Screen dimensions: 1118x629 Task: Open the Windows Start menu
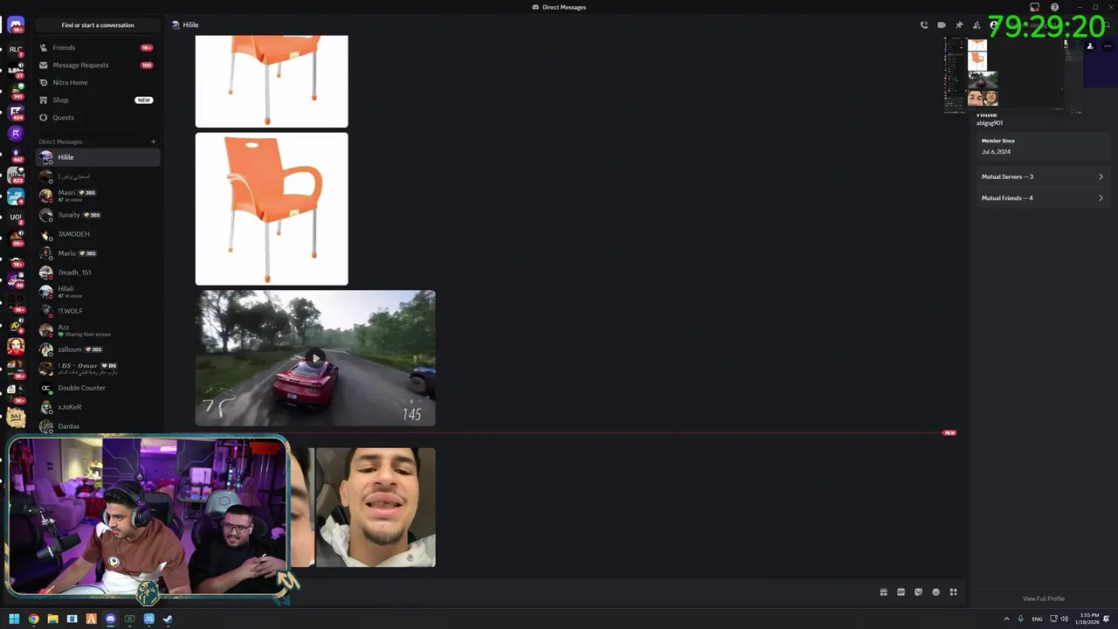point(14,619)
